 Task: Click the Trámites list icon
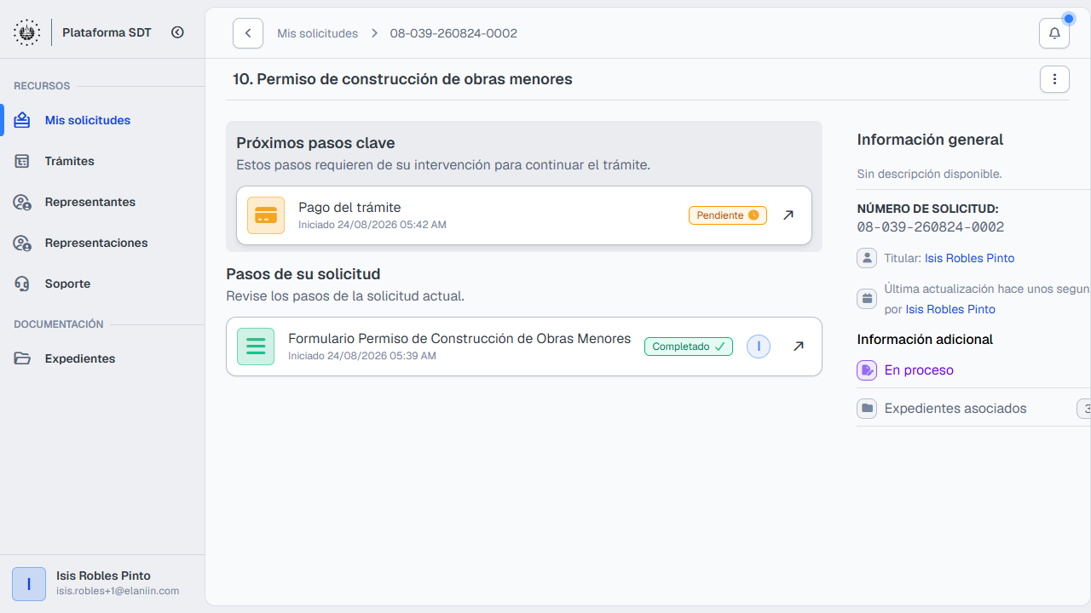[22, 161]
